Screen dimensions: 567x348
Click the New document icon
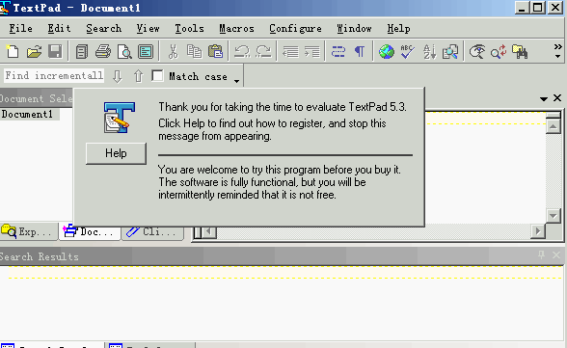13,52
